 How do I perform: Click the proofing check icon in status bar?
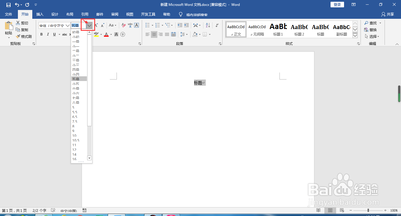tap(53, 210)
